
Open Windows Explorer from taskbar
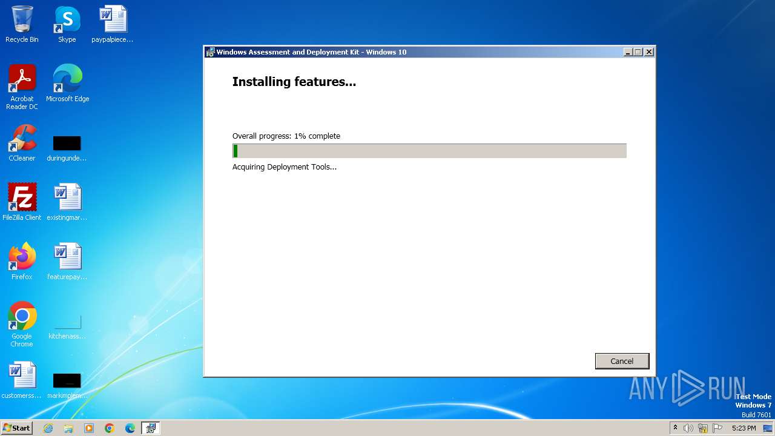[68, 428]
